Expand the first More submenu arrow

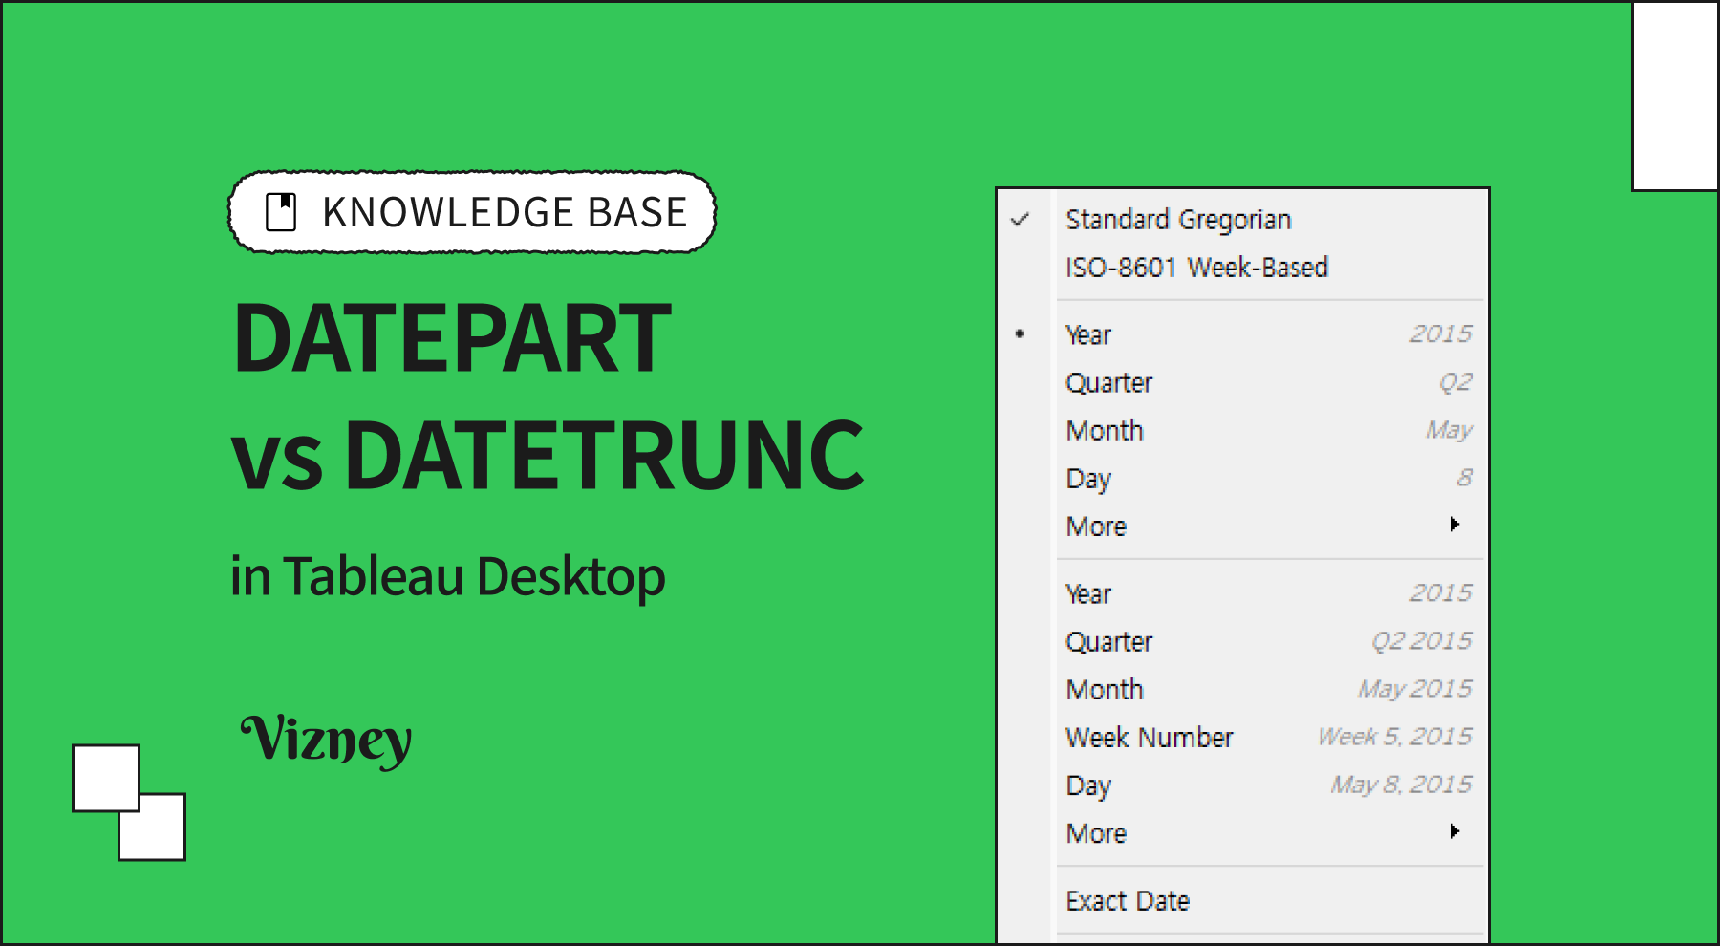click(1454, 525)
